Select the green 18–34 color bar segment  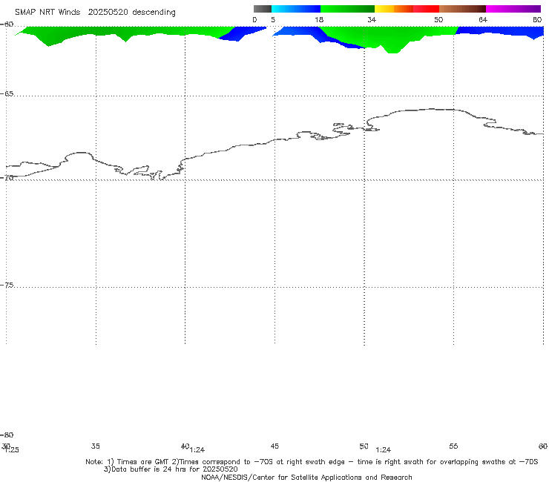(347, 8)
